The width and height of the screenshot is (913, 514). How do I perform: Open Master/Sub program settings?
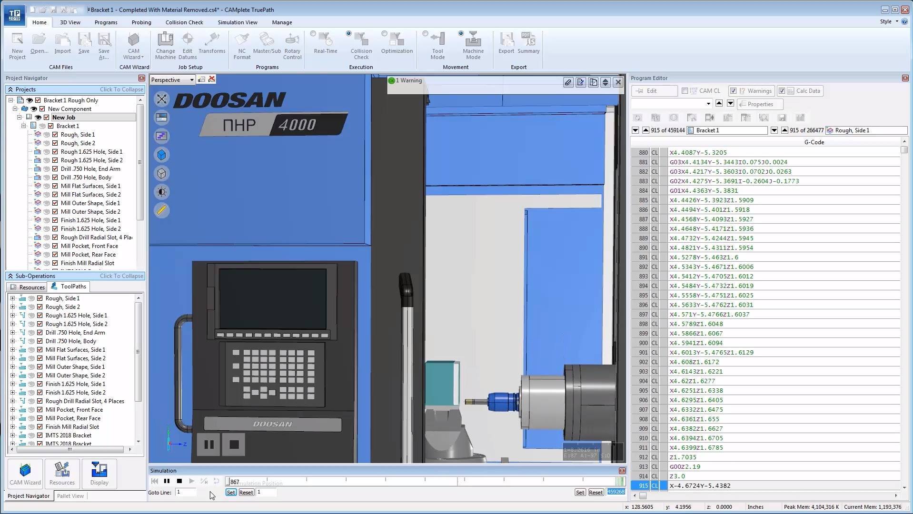(267, 43)
